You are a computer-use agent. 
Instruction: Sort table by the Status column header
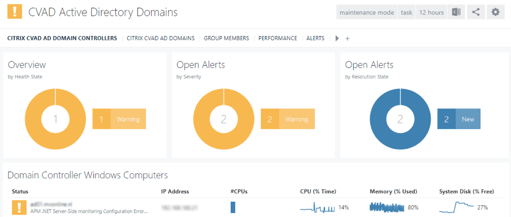[x=20, y=191]
